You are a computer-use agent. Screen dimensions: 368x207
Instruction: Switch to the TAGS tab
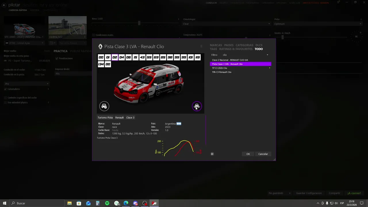point(213,49)
